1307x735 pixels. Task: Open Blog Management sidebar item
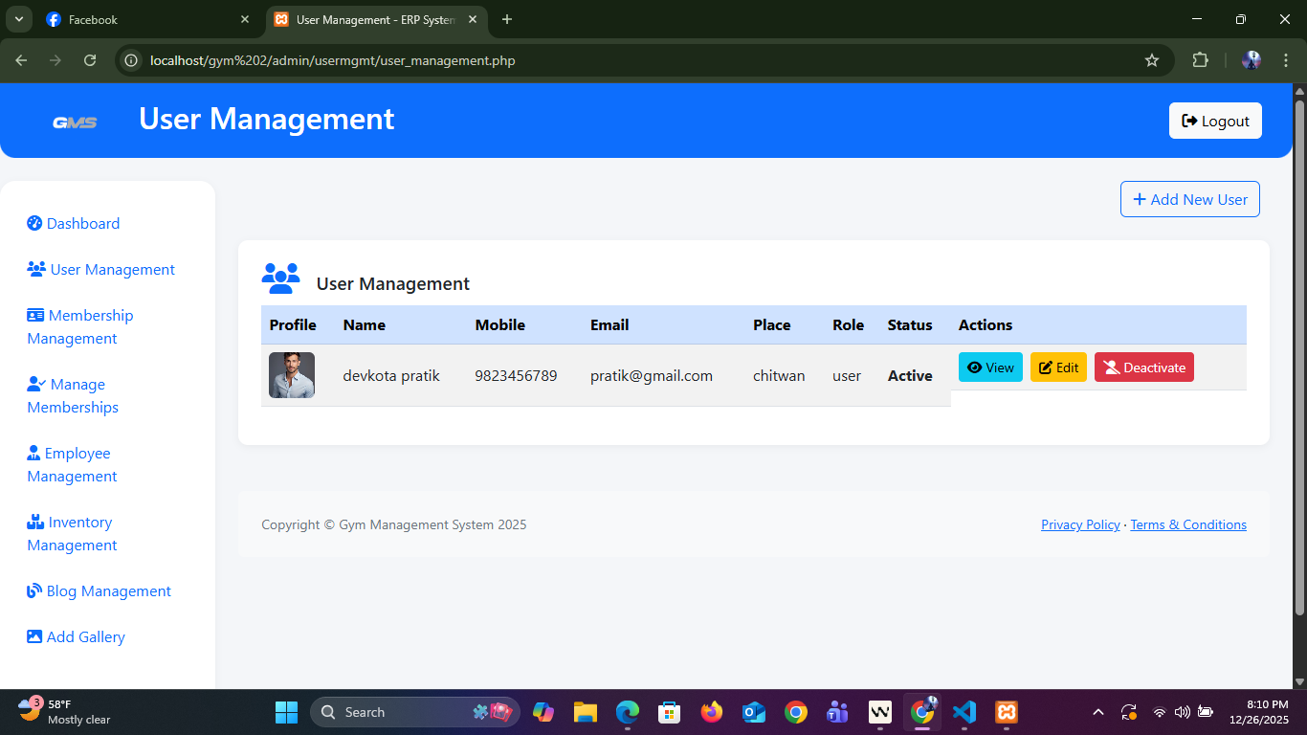tap(100, 590)
